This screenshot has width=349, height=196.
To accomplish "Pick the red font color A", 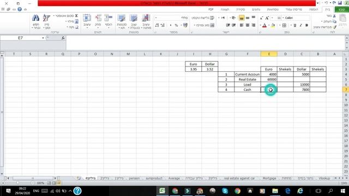I will tap(264, 26).
